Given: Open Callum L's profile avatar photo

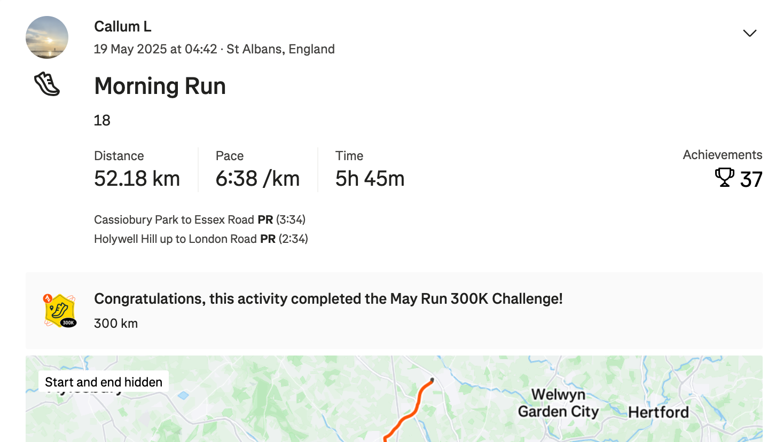Looking at the screenshot, I should pos(47,37).
